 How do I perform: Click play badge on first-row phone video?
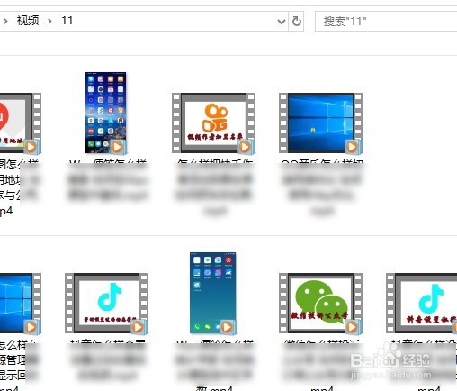pyautogui.click(x=117, y=147)
